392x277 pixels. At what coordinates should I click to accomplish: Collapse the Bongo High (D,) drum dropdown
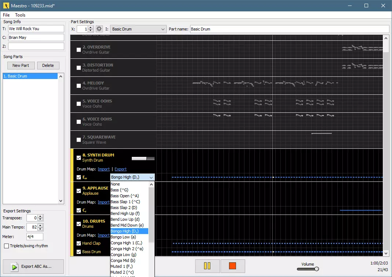151,177
